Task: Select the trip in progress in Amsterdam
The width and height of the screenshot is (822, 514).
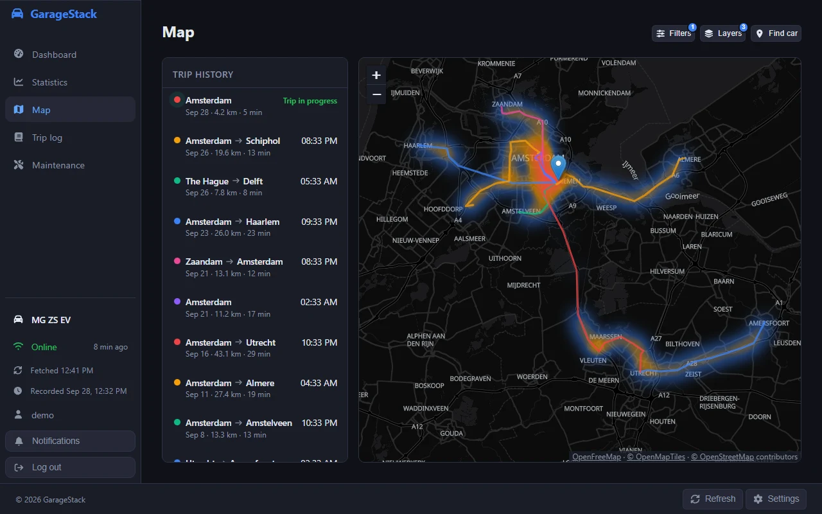Action: pyautogui.click(x=255, y=106)
